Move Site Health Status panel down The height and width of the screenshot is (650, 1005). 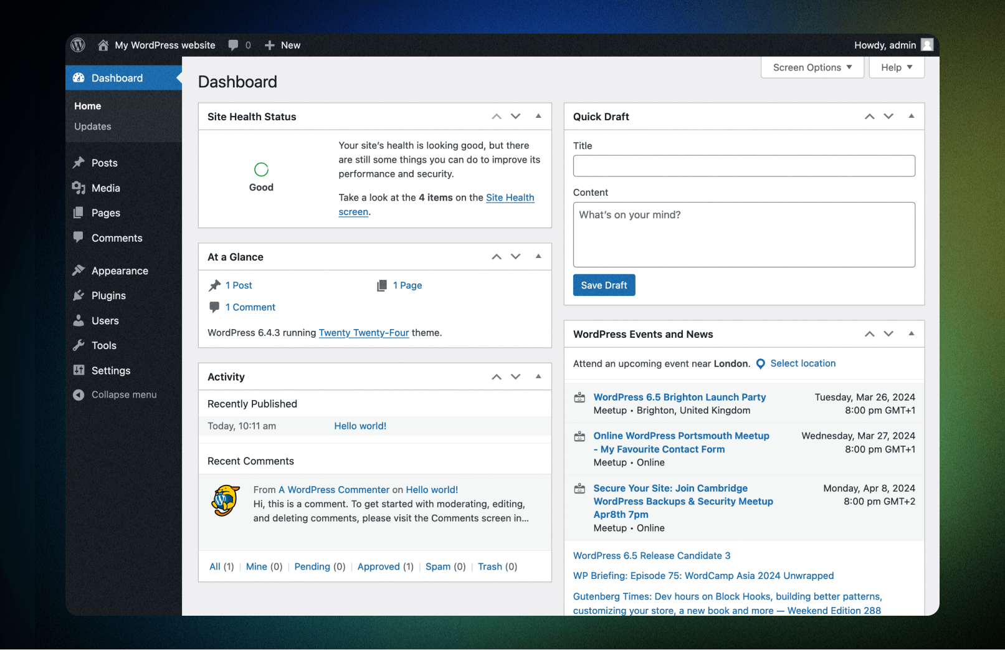516,117
